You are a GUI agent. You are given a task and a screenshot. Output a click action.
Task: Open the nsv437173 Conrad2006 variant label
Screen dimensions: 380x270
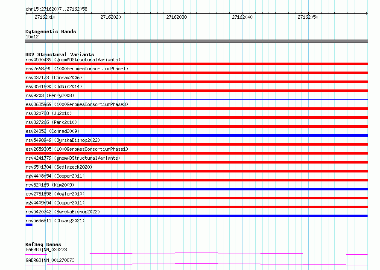coord(54,78)
